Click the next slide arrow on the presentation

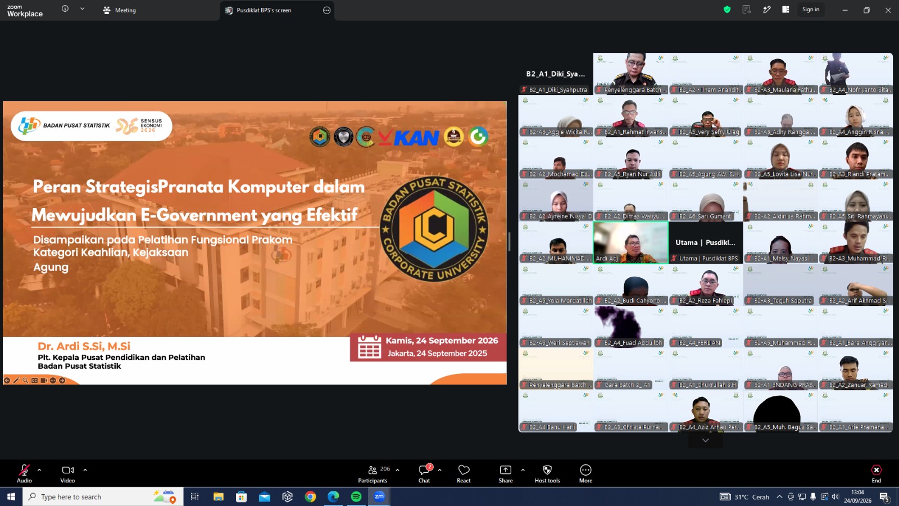(x=62, y=381)
